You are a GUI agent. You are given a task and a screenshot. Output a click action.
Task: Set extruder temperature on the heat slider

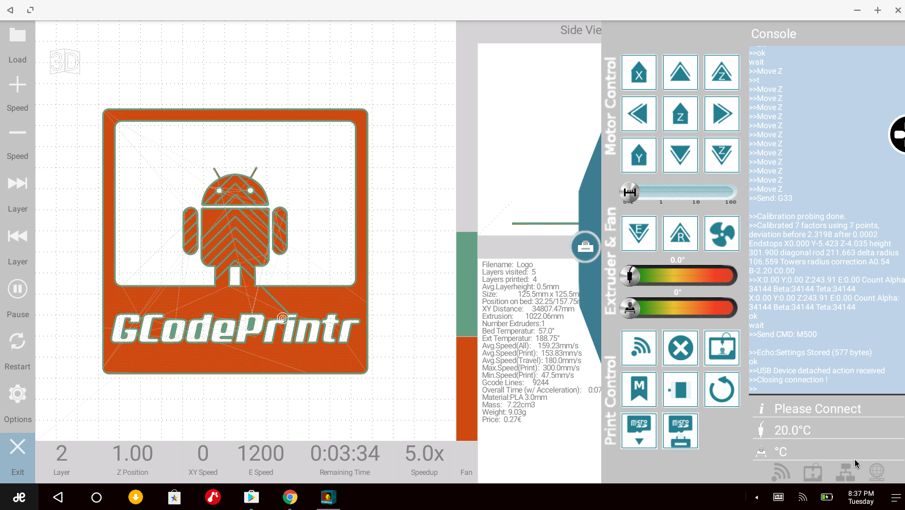pyautogui.click(x=679, y=276)
